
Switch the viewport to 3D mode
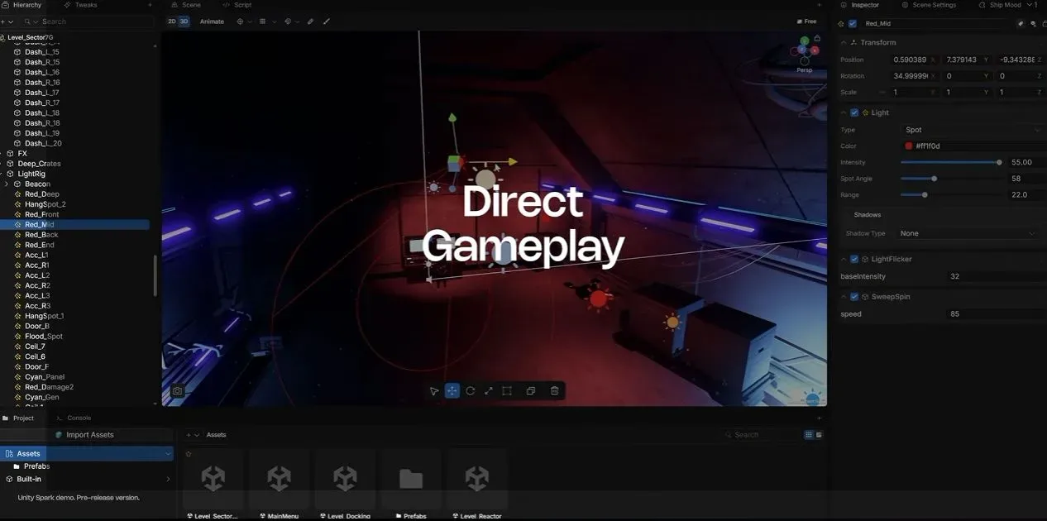pos(184,22)
